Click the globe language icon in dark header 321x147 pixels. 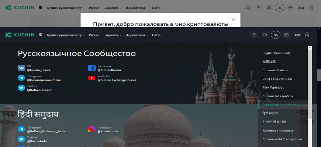coord(286,35)
